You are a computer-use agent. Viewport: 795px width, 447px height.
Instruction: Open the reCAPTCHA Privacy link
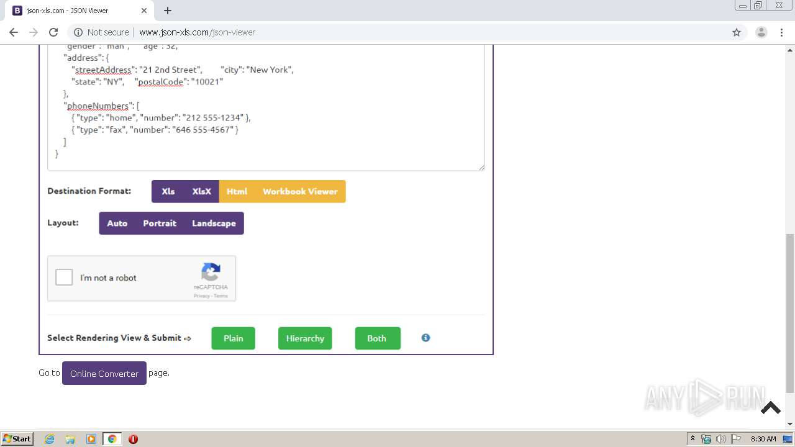[x=201, y=296]
